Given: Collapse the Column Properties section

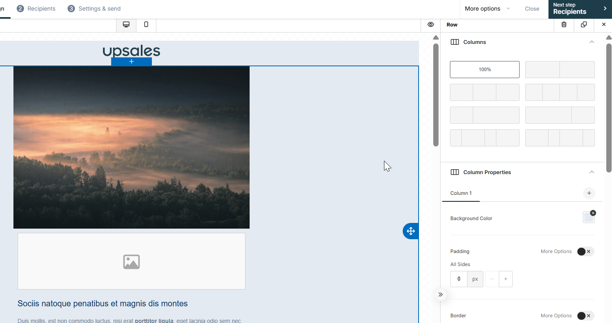Looking at the screenshot, I should pyautogui.click(x=592, y=172).
